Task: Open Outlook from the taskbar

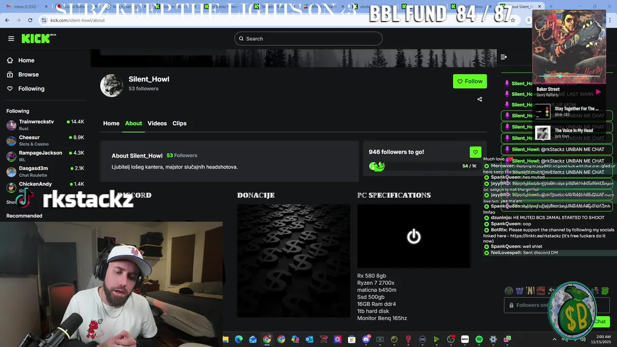Action: (x=309, y=339)
